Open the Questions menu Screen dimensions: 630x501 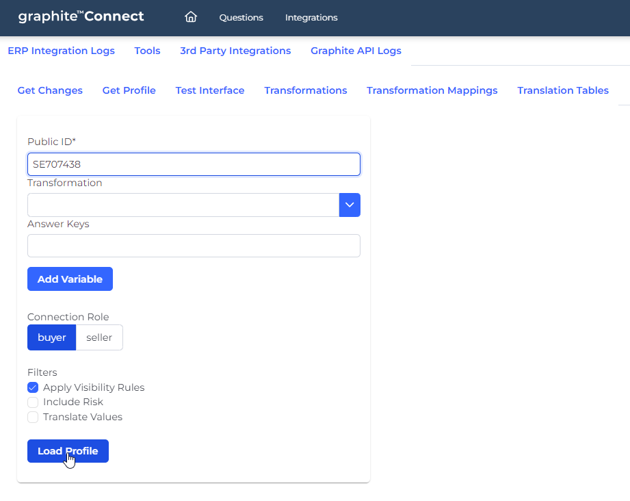point(241,17)
